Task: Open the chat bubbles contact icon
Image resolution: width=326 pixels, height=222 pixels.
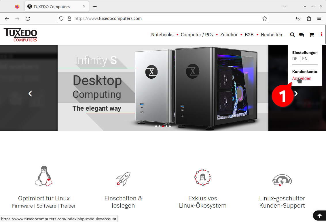Action: coord(302,35)
